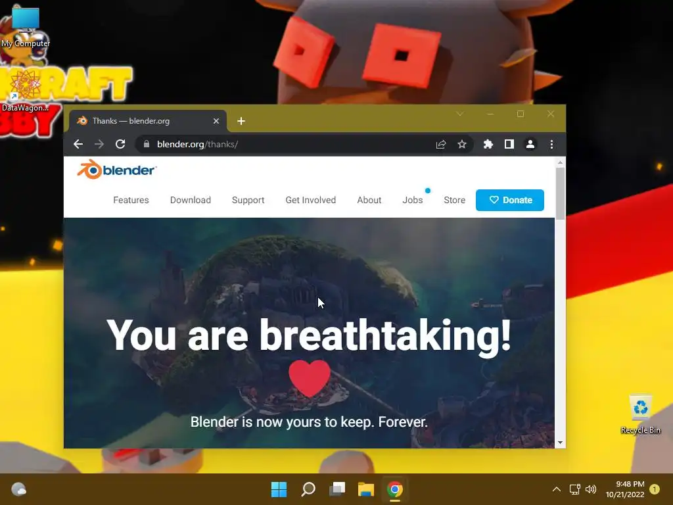Open the Download menu item
673x505 pixels.
(x=191, y=200)
